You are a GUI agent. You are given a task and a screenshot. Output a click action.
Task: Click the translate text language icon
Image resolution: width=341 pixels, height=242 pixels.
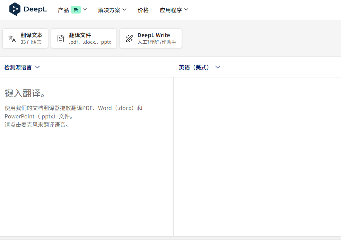coord(12,38)
